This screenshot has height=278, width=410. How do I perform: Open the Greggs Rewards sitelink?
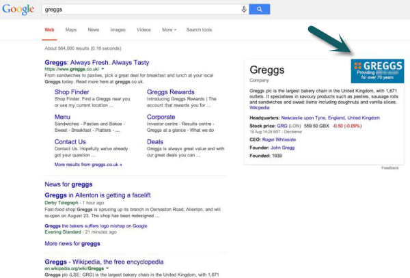pos(170,92)
